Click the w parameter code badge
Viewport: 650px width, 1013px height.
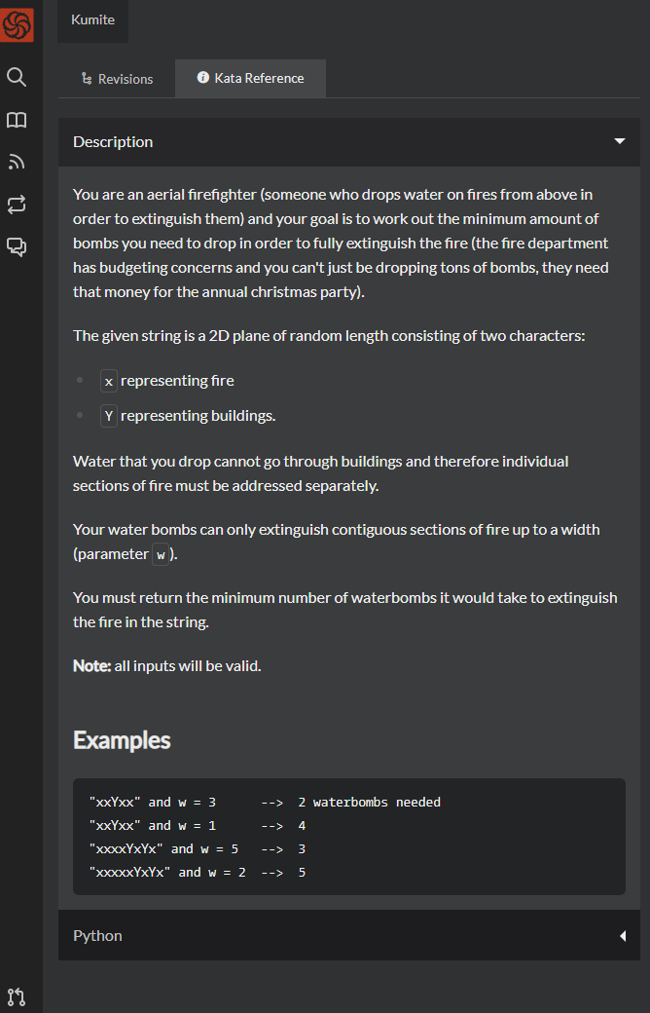coord(161,553)
